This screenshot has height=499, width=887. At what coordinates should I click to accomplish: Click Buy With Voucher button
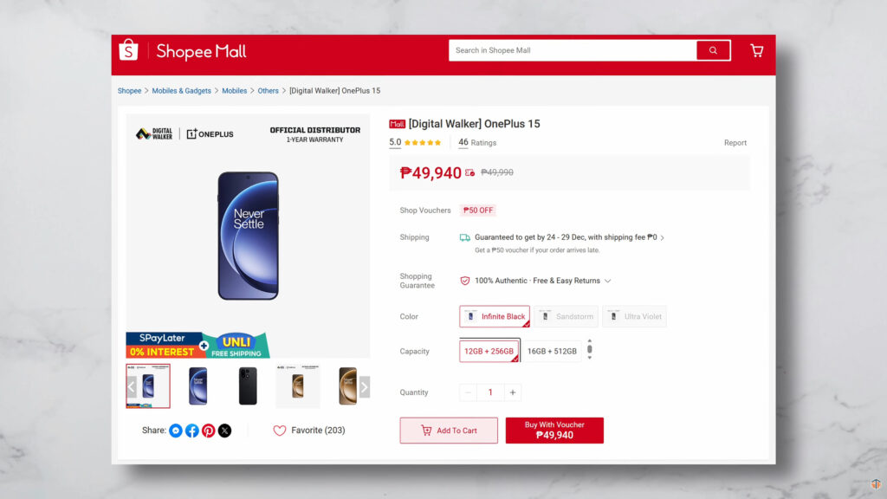(x=554, y=431)
